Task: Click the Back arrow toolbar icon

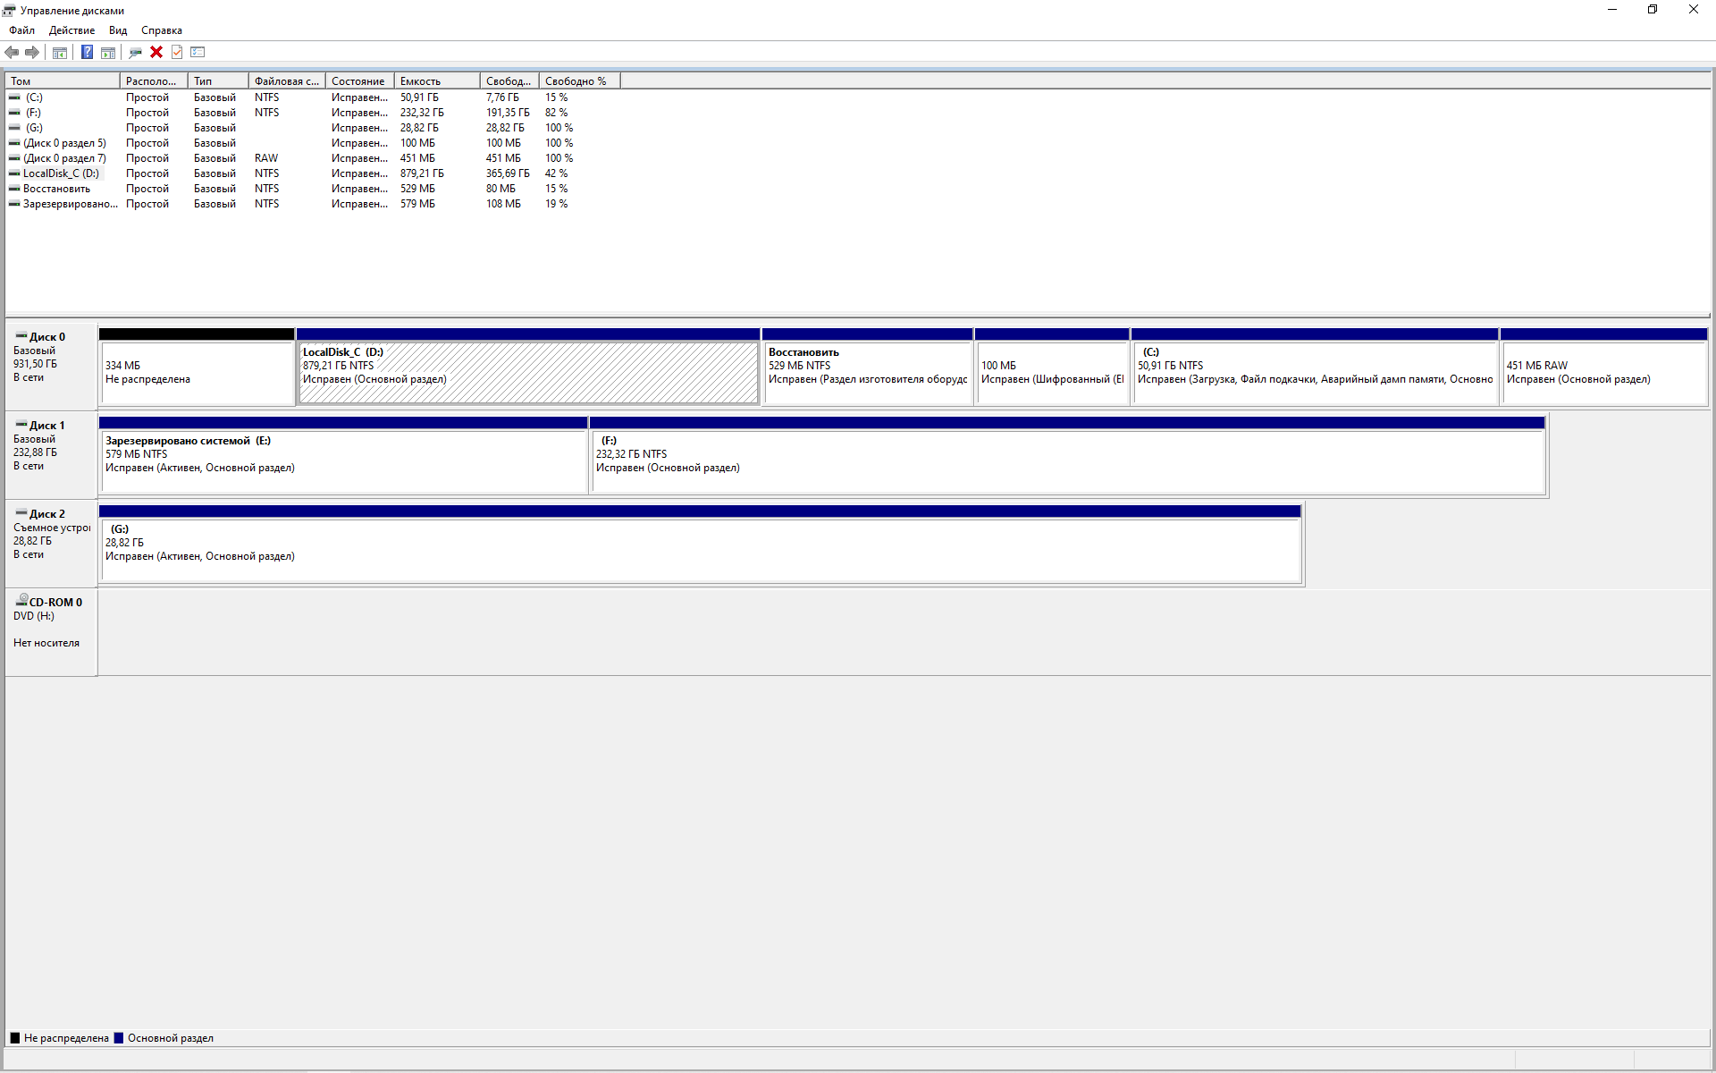Action: [12, 52]
